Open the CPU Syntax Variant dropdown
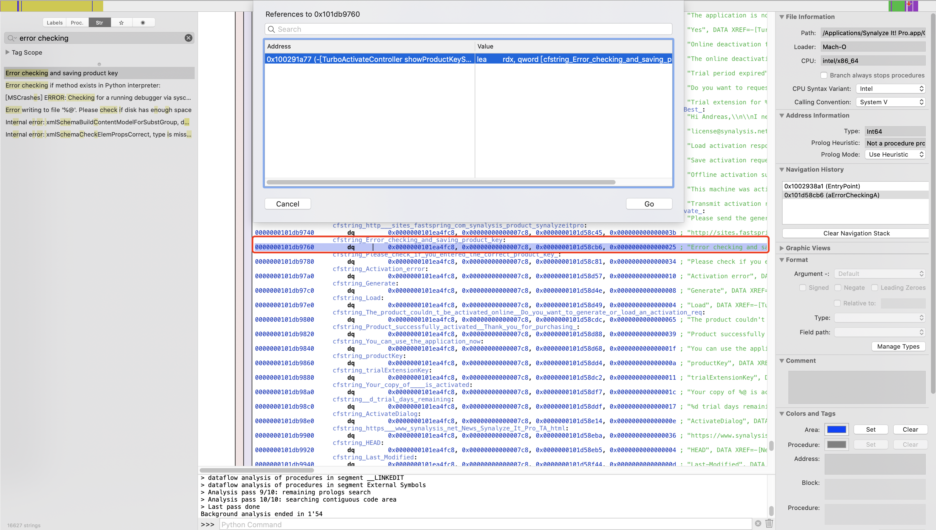 pos(891,89)
